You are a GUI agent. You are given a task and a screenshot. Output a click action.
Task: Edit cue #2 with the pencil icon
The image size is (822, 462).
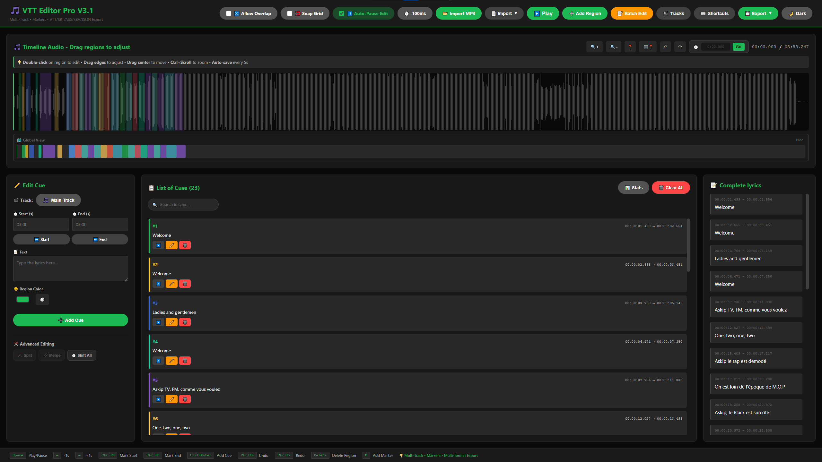171,284
